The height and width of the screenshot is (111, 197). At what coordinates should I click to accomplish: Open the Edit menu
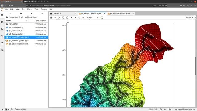click(x=12, y=9)
